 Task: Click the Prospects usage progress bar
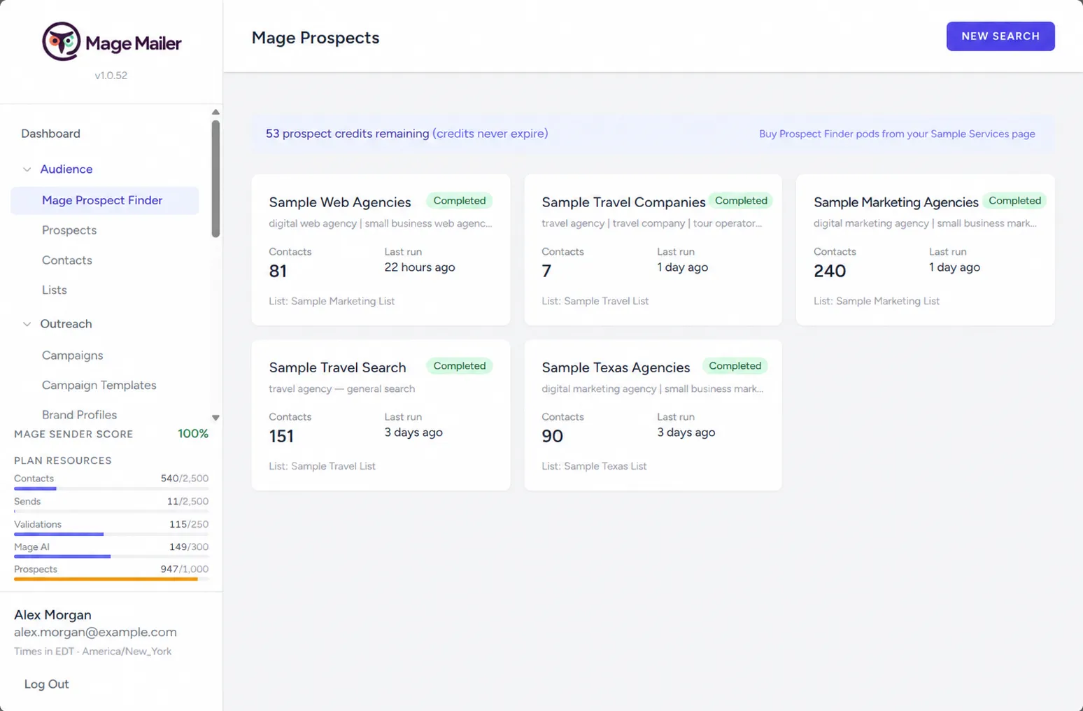click(111, 579)
